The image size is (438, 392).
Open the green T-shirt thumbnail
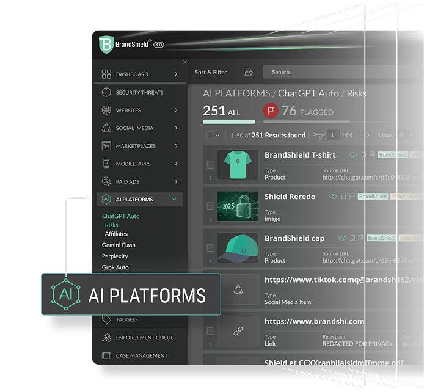[x=238, y=164]
